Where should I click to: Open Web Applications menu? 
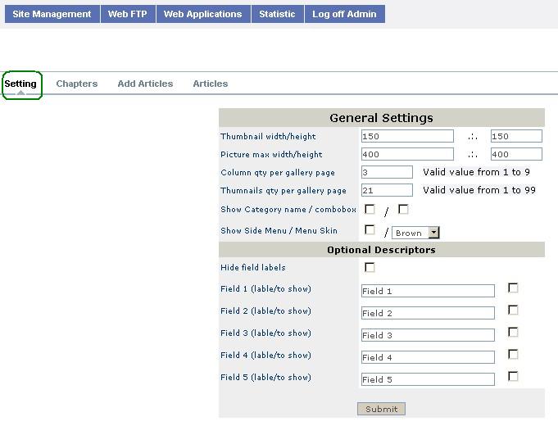pos(202,14)
